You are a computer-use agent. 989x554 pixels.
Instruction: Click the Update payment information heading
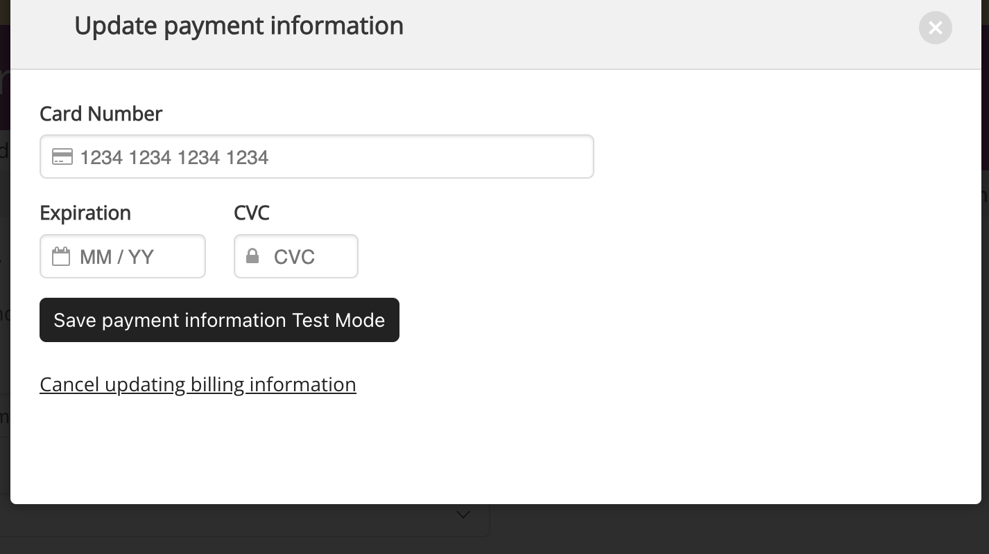pos(239,26)
